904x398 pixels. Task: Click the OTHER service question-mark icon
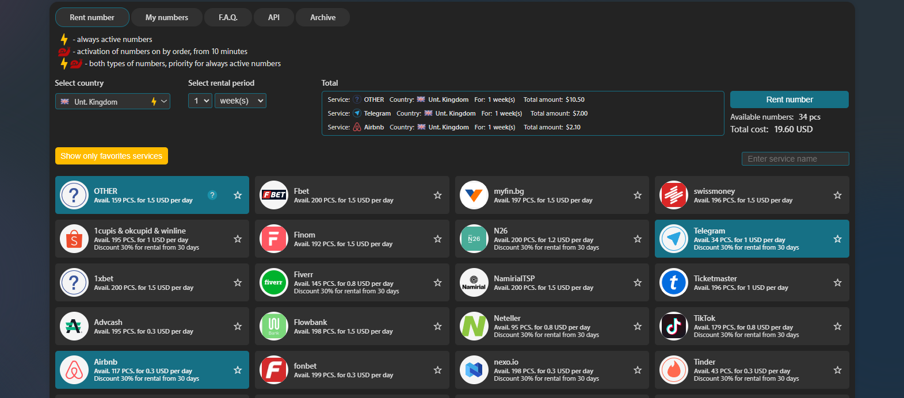pos(74,195)
